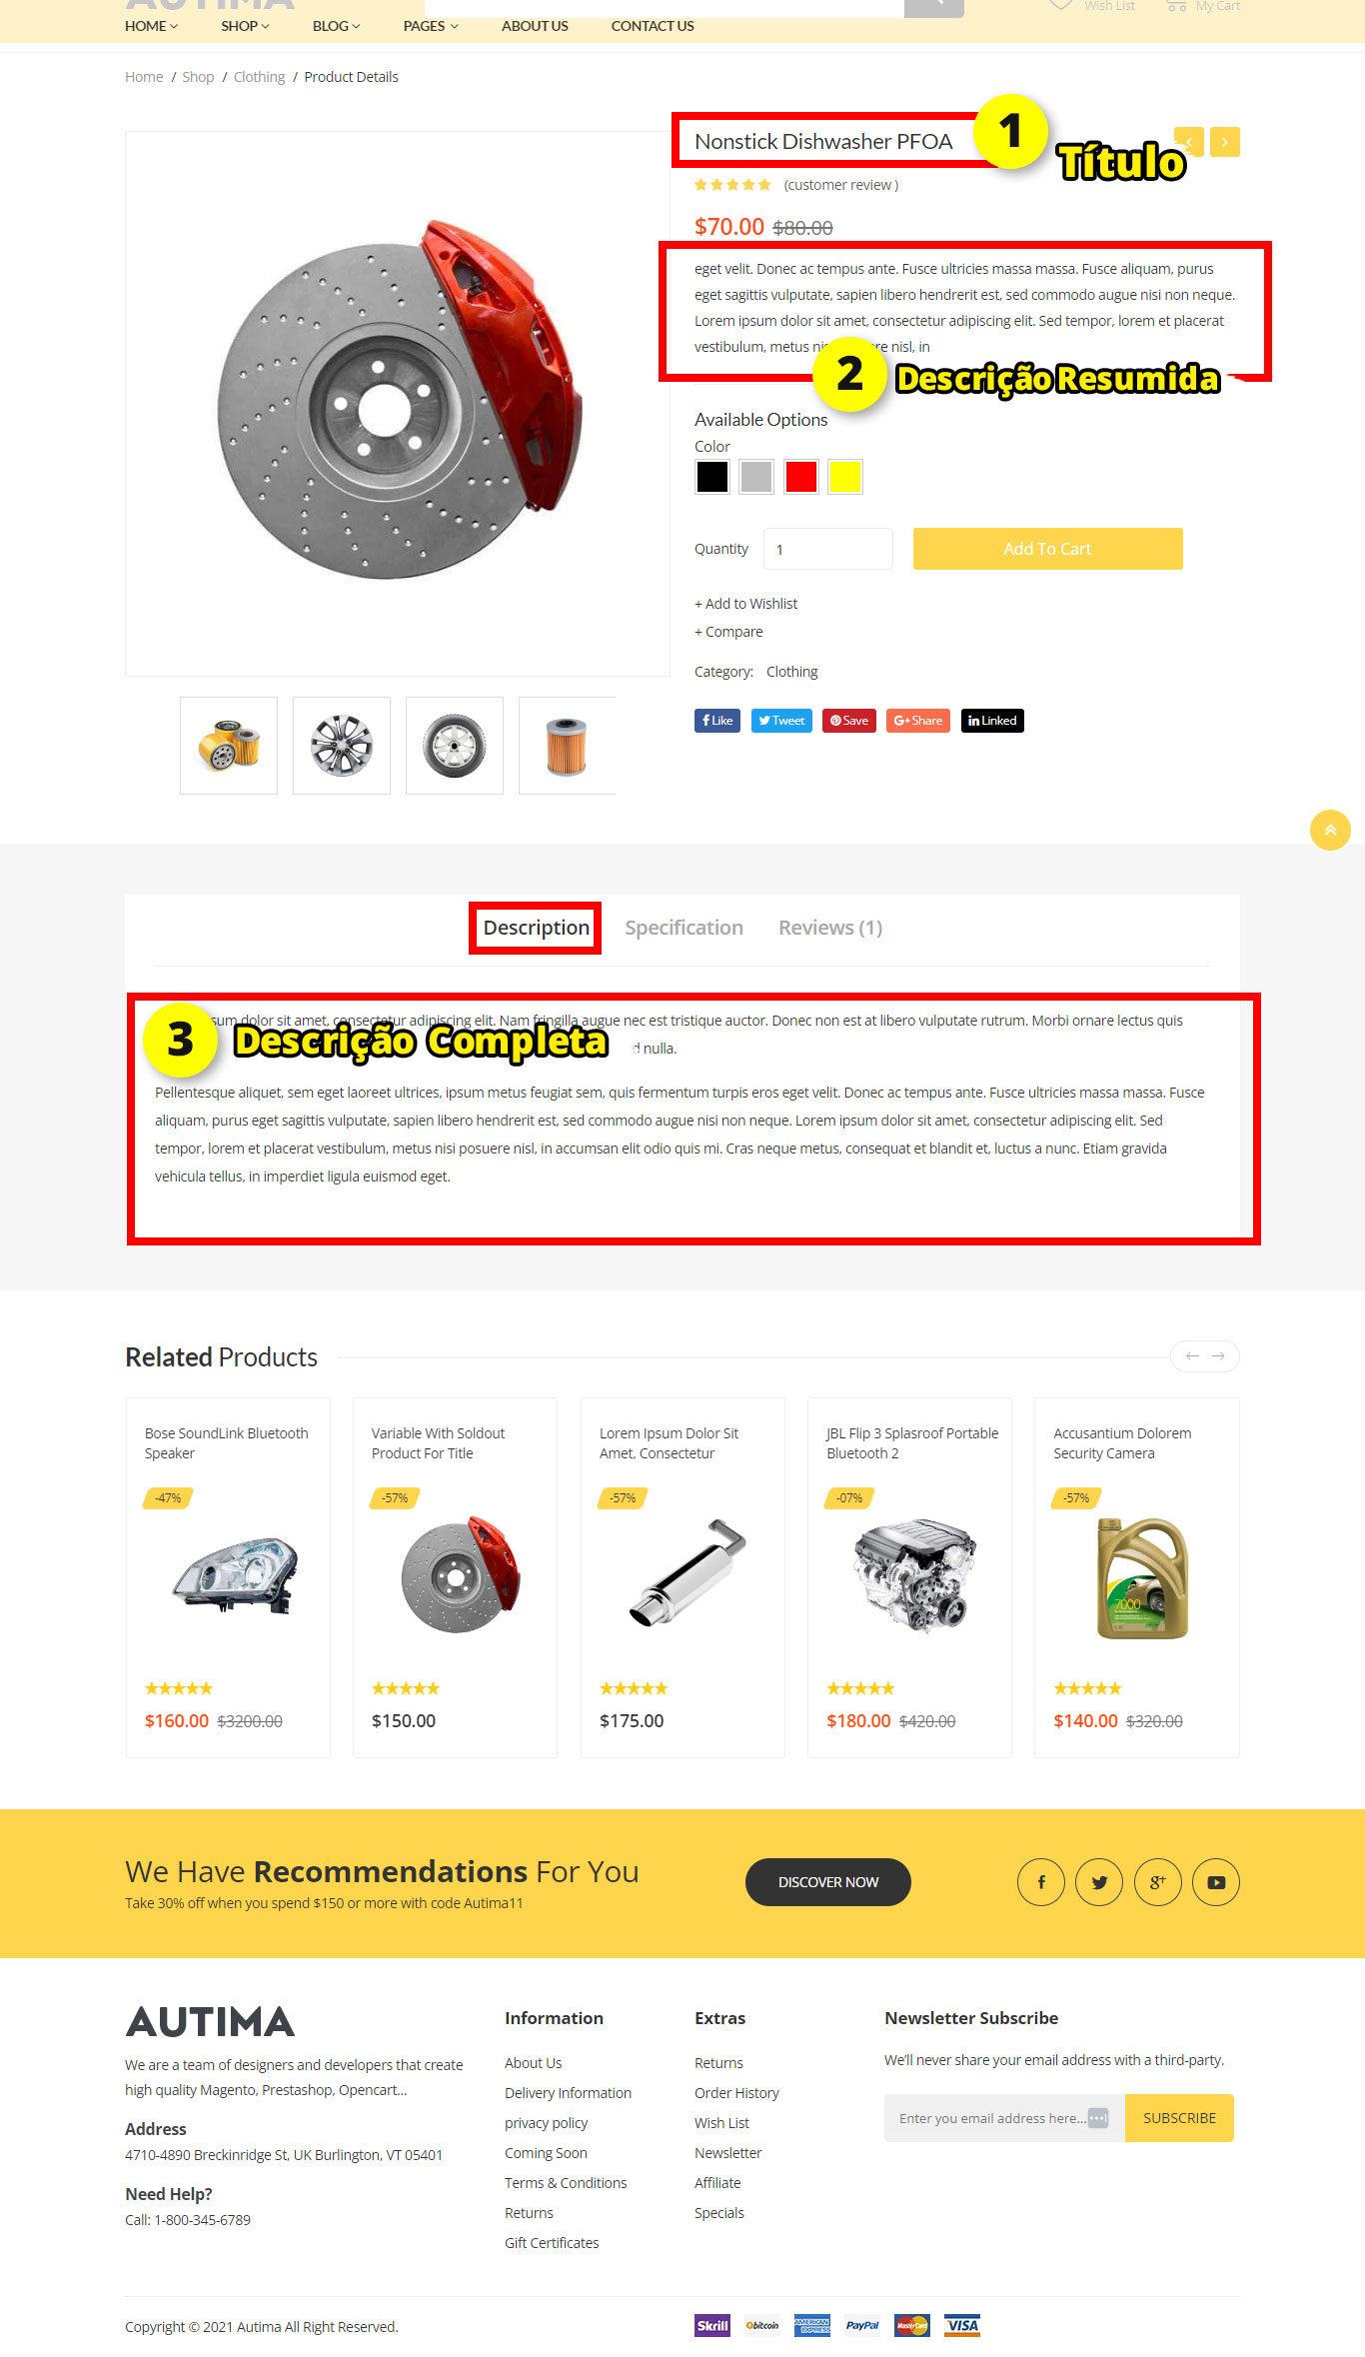Open the Twitter circle icon in banner
This screenshot has width=1365, height=2357.
tap(1099, 1882)
